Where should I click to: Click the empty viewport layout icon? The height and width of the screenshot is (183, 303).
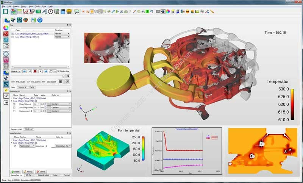5,12
